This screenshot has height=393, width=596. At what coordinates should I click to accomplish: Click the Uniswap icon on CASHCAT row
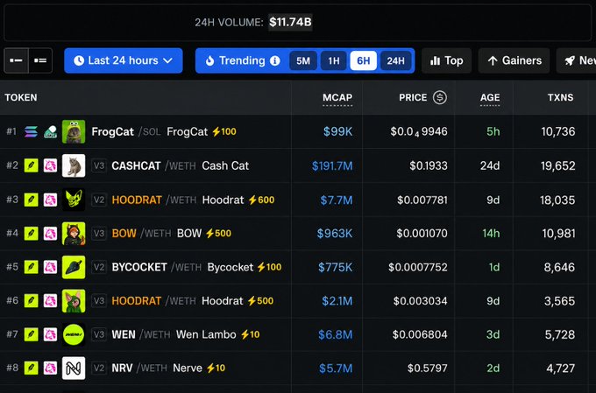50,165
